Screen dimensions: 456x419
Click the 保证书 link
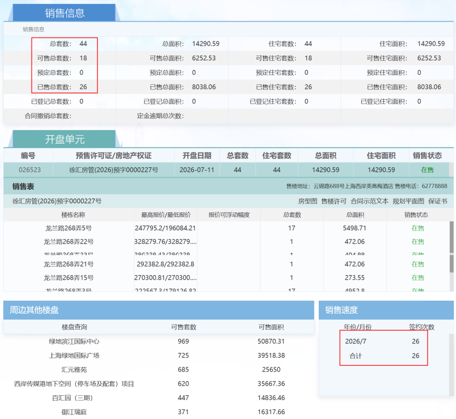pos(437,201)
